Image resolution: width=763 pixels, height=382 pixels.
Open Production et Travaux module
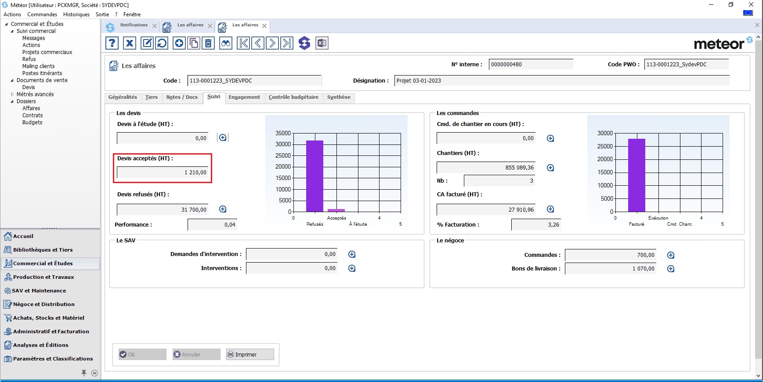tap(50, 277)
